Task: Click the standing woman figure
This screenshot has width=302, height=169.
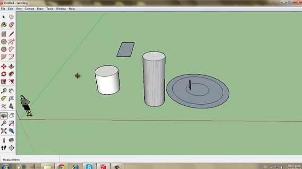Action: point(26,106)
